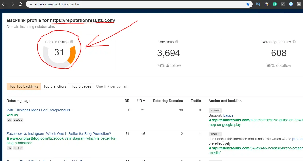The height and width of the screenshot is (161, 303).
Task: Click the Referring domains count 608
Action: coord(279,53)
